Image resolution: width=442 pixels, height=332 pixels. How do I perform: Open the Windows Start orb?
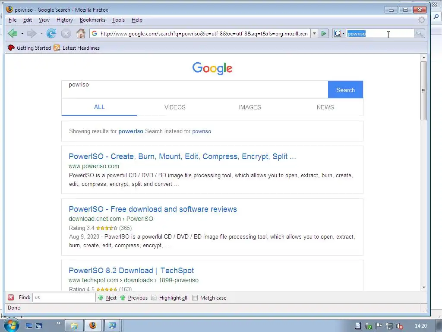(11, 325)
